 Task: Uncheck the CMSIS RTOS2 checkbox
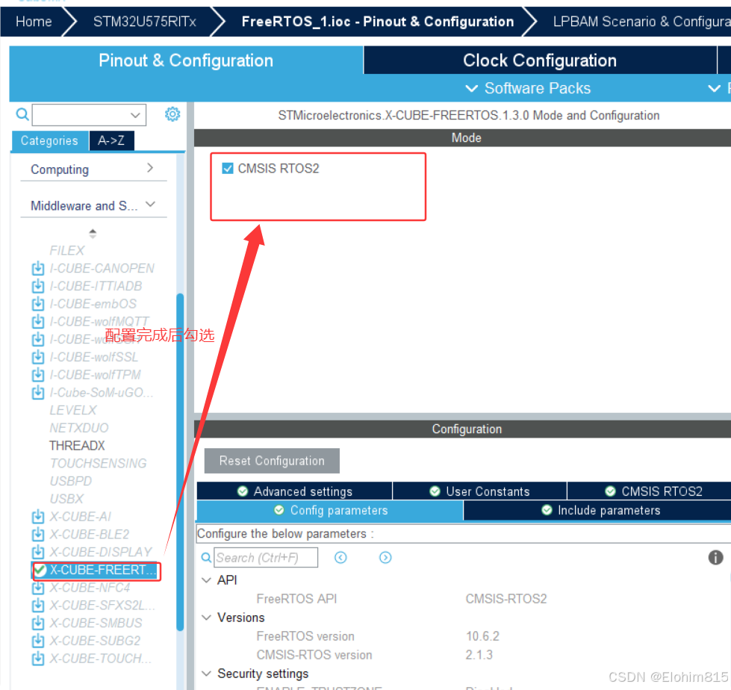point(228,168)
